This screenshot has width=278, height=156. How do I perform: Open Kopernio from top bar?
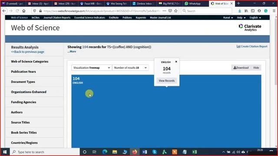click(141, 17)
